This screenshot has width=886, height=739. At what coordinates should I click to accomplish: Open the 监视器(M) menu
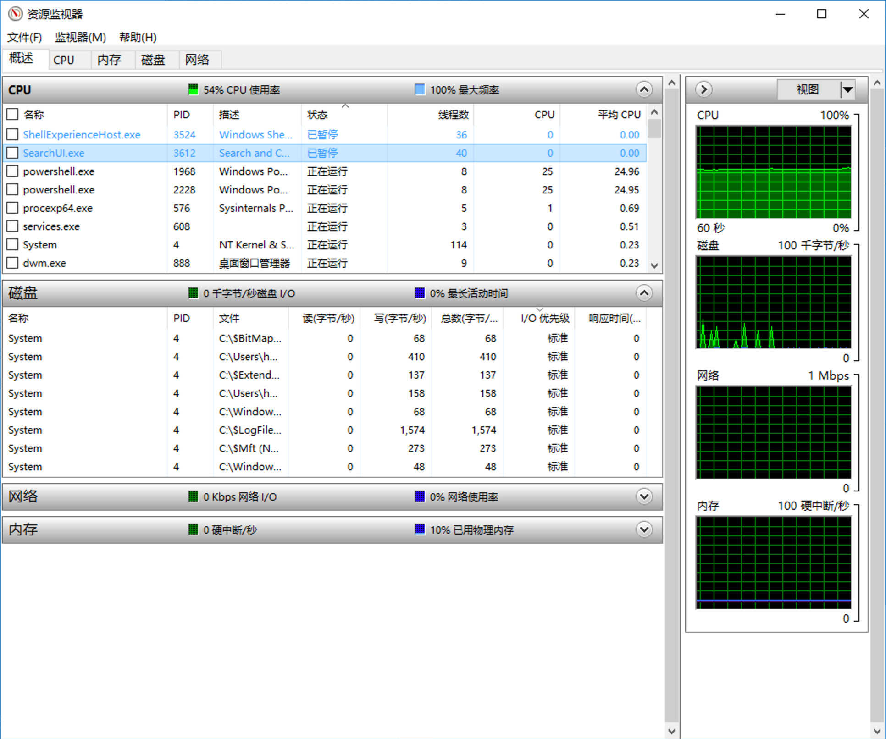tap(80, 37)
